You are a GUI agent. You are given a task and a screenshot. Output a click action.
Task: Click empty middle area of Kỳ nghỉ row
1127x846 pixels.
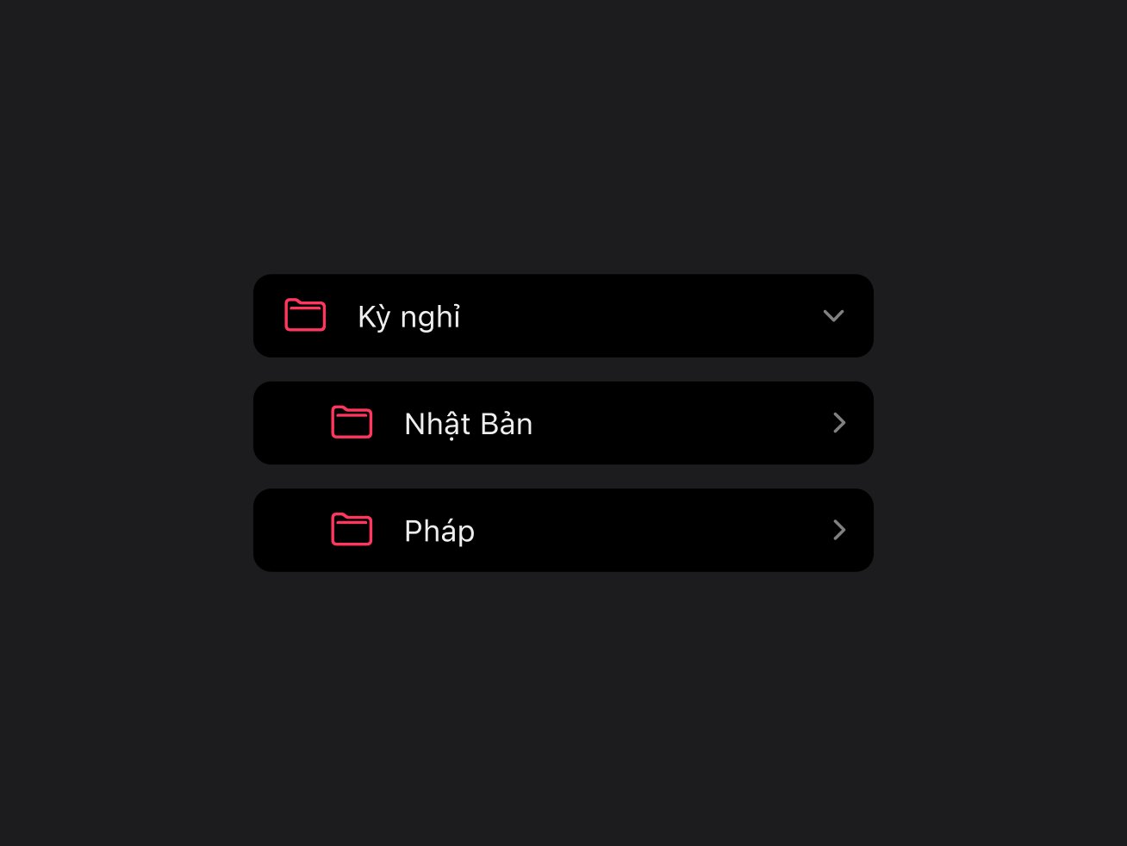click(642, 316)
